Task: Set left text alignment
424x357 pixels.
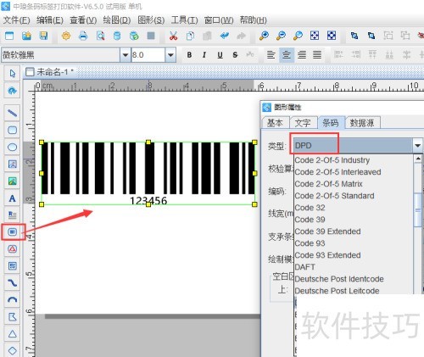Action: click(x=271, y=55)
